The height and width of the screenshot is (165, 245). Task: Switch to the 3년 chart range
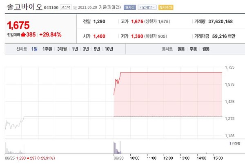[x=86, y=49]
